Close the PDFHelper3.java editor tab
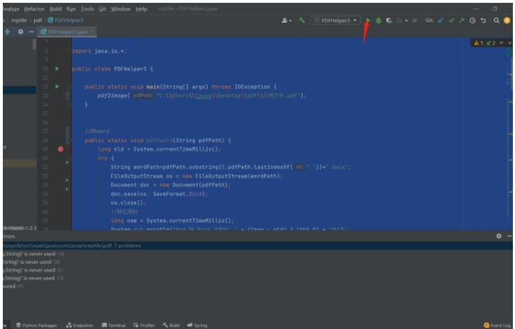 click(x=92, y=32)
